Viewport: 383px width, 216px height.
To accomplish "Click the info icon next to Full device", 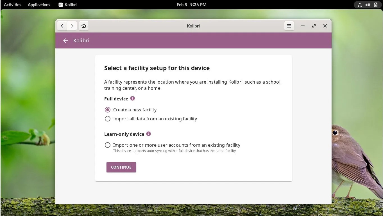I will [132, 98].
